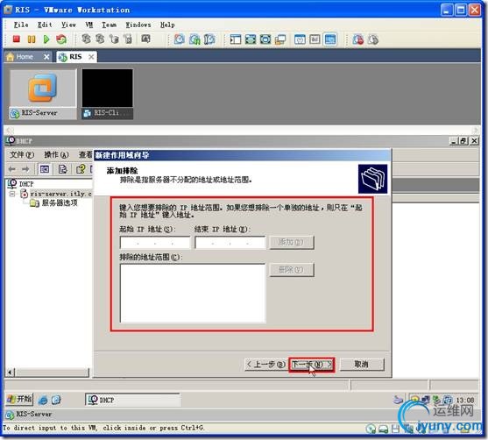Click 上一步 back button

point(265,365)
